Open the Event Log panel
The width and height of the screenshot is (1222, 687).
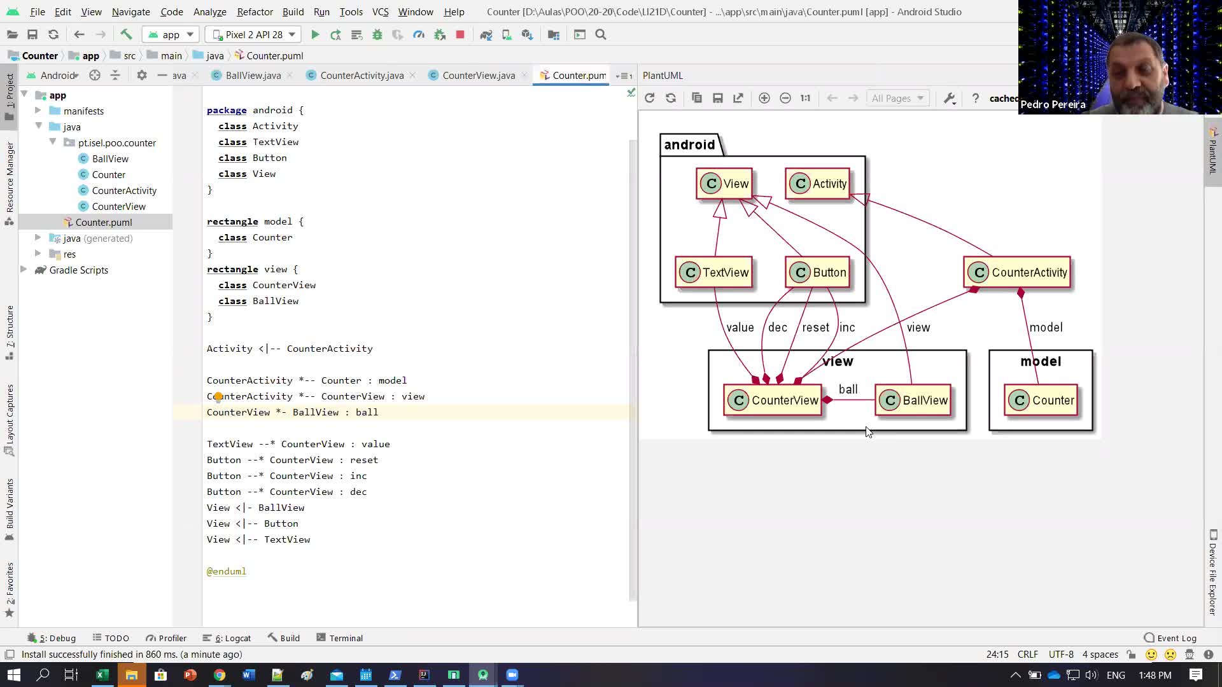point(1170,638)
